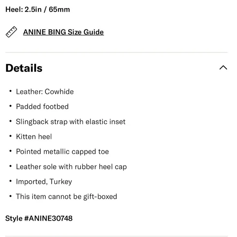Click This item cannot be gift-boxed text

(x=67, y=197)
